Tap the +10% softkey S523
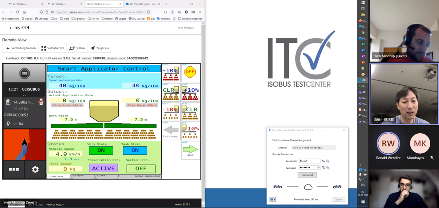This screenshot has width=439, height=208. point(191,92)
